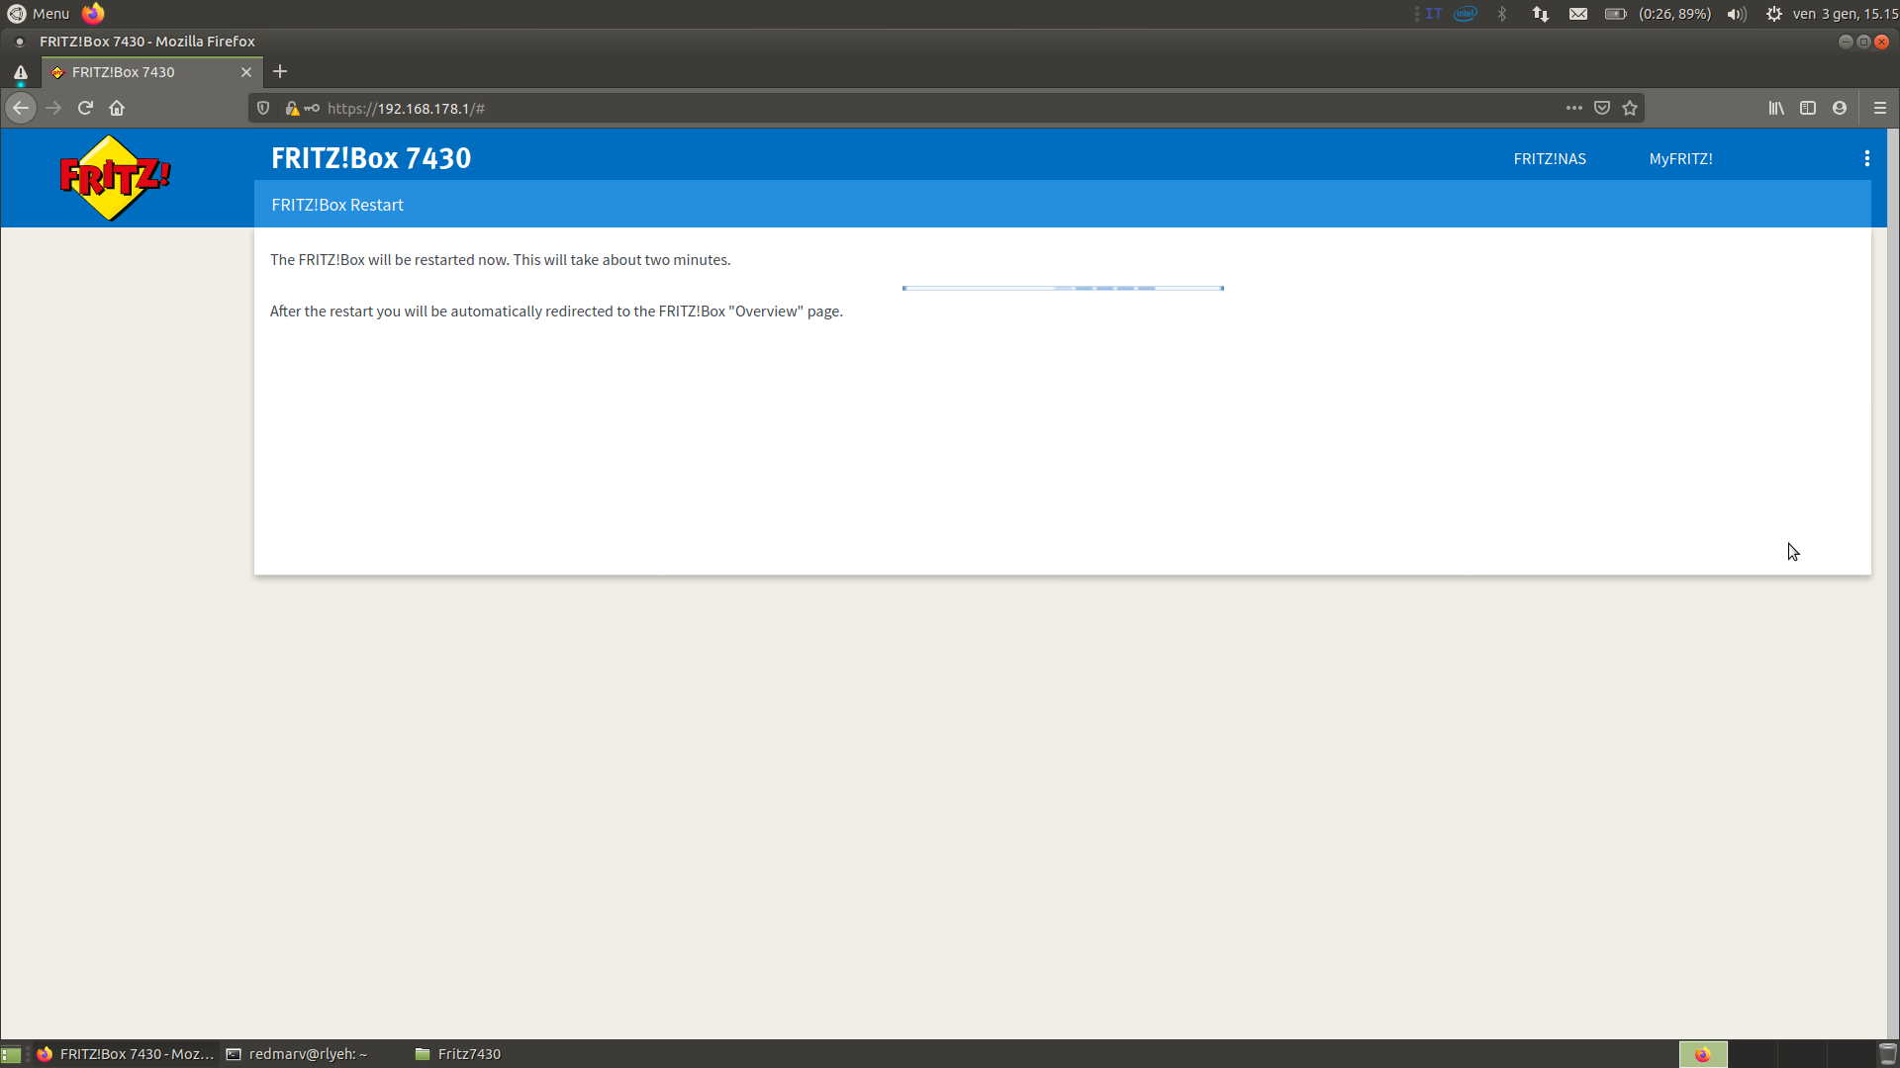Viewport: 1900px width, 1068px height.
Task: Open the tracking protection shield icon
Action: pyautogui.click(x=263, y=108)
